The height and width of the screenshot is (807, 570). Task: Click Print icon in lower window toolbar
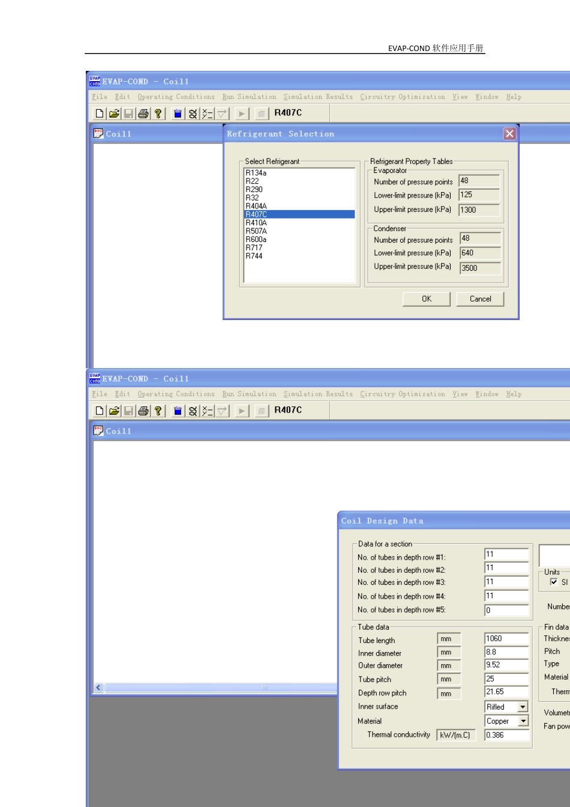pos(143,411)
